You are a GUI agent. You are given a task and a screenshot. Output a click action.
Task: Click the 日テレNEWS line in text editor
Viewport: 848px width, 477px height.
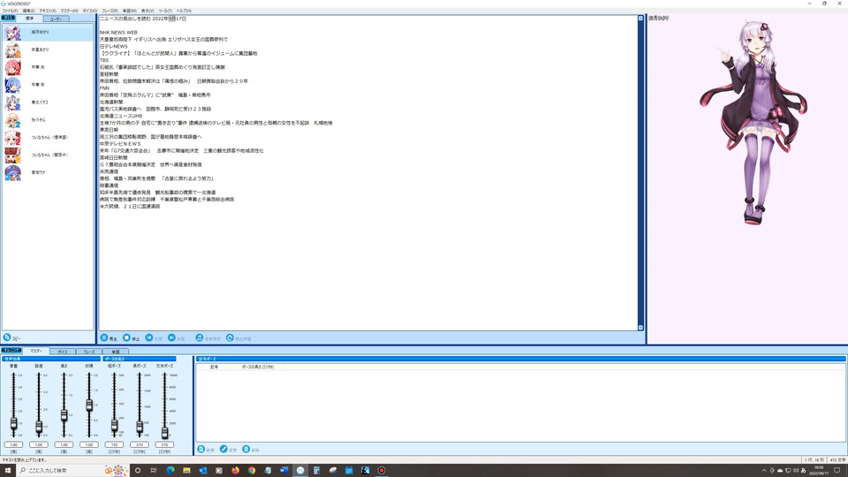tap(114, 47)
